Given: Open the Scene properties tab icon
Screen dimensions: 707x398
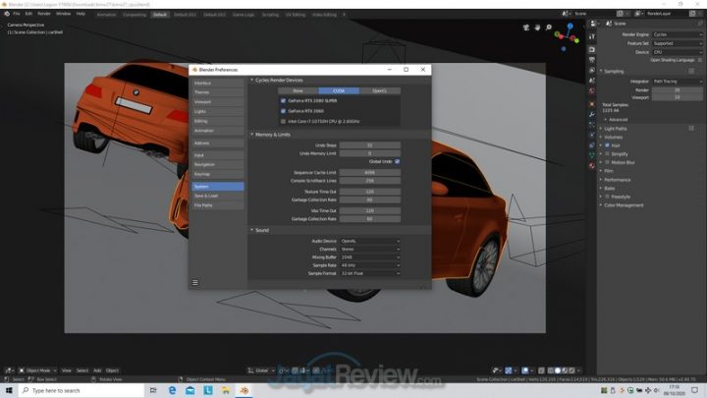Looking at the screenshot, I should 592,81.
